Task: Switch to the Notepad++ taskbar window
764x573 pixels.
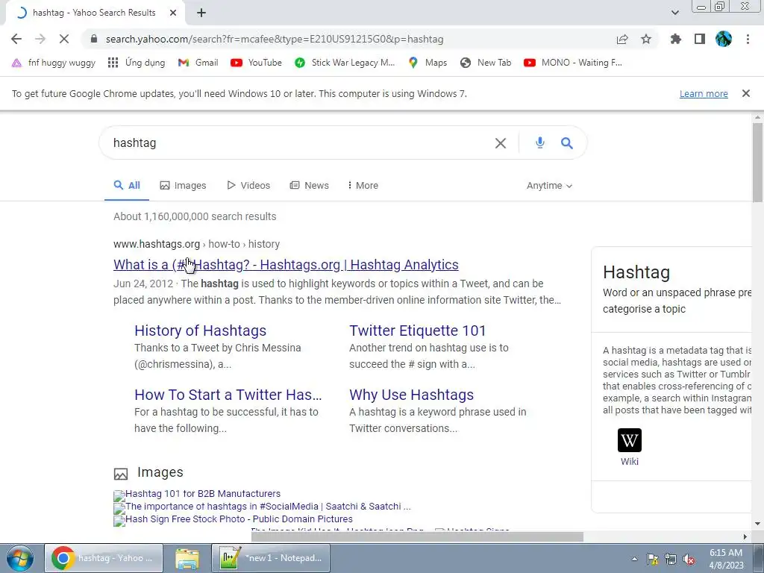Action: click(x=271, y=558)
